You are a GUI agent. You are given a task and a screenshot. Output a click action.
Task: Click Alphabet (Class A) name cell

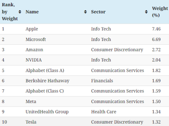(x=45, y=70)
